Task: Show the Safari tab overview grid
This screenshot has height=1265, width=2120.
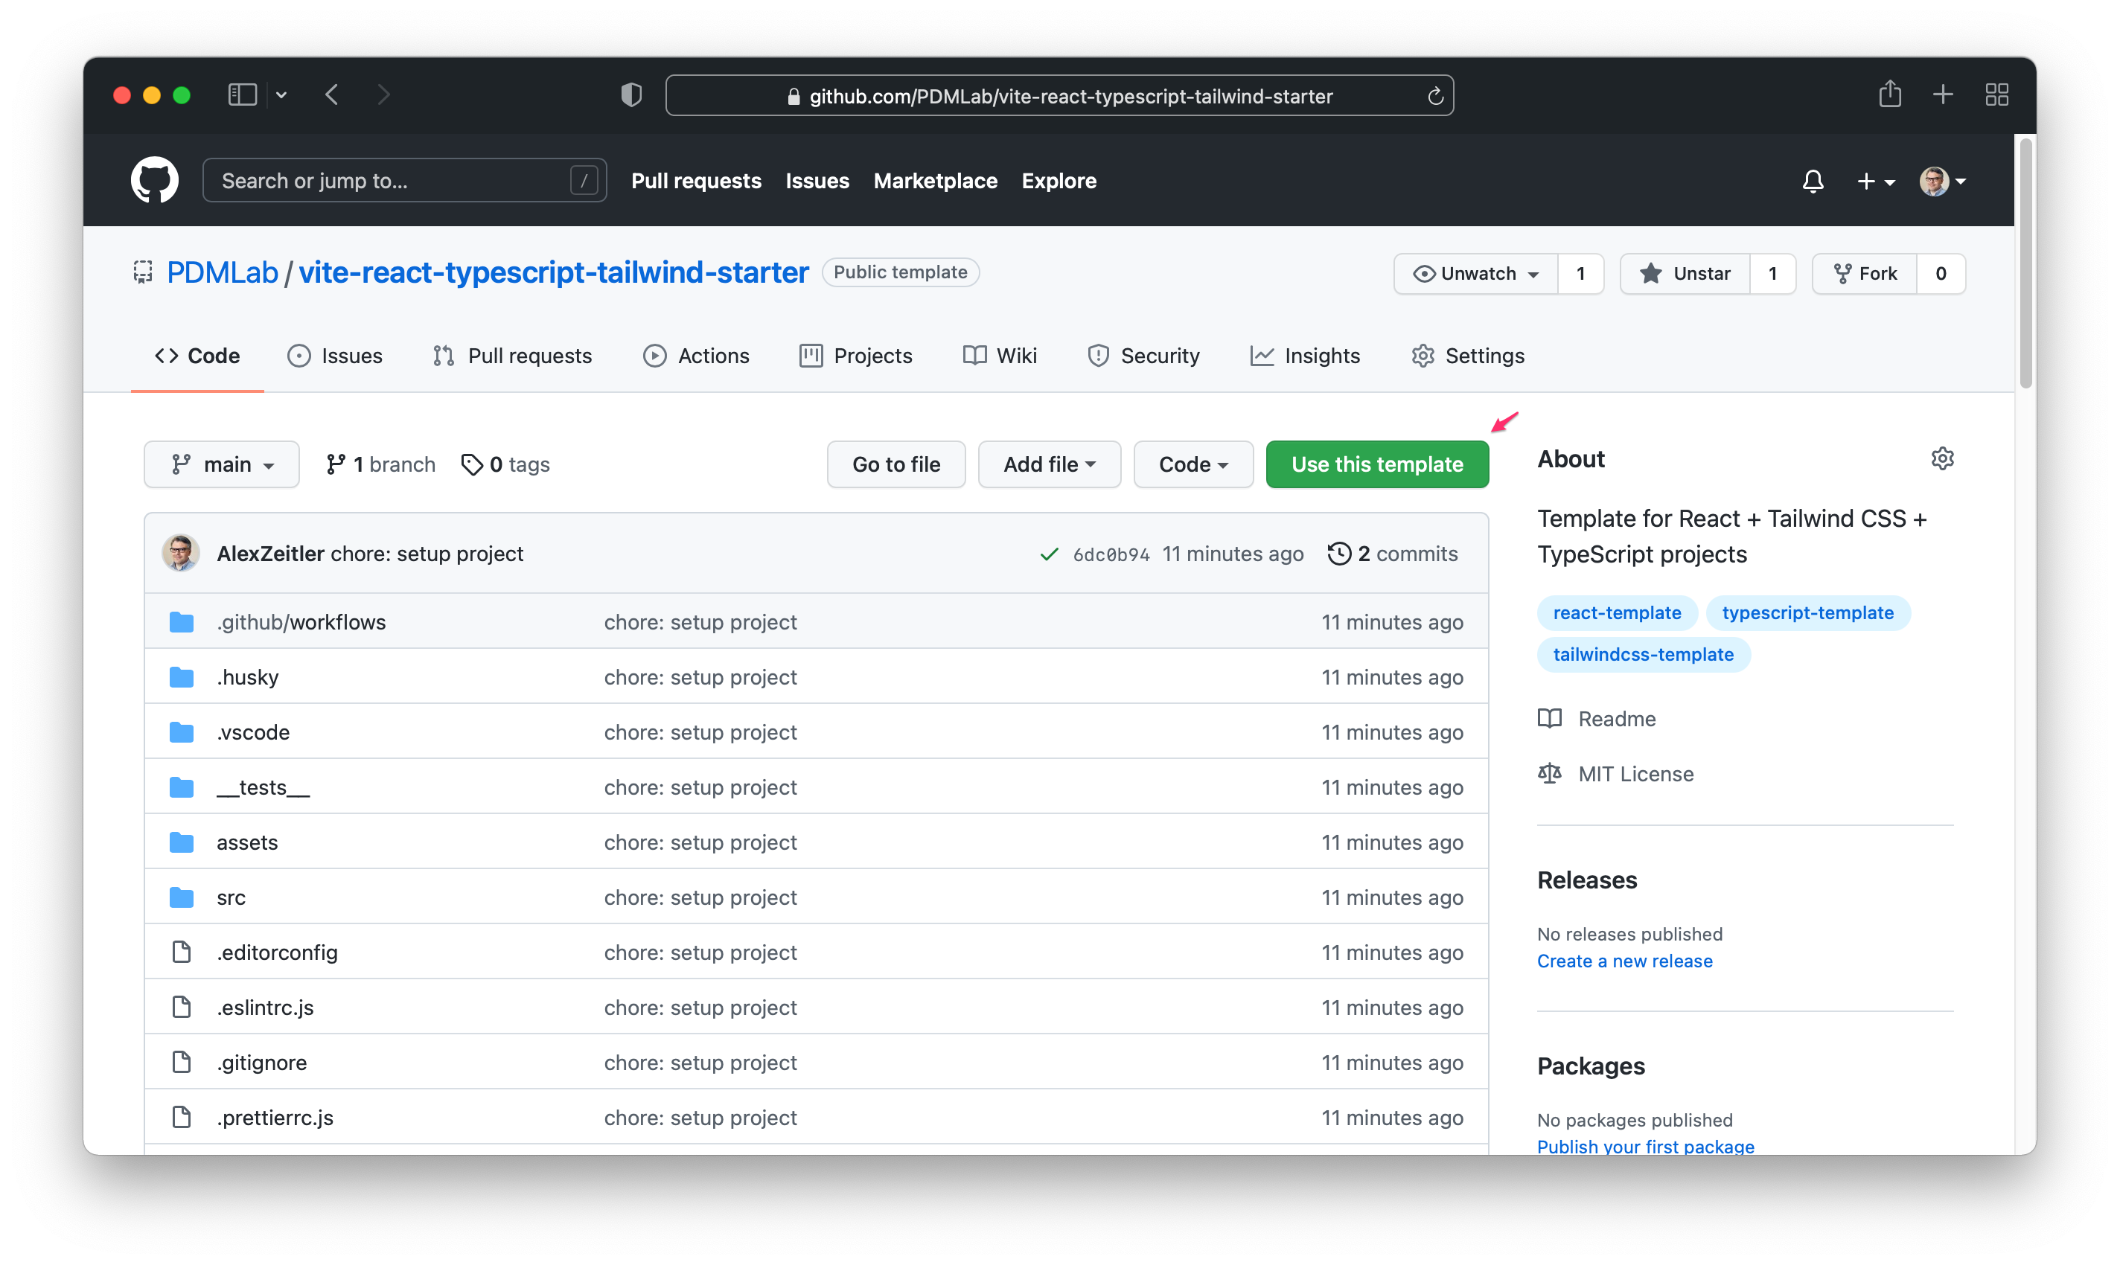Action: pos(1996,94)
